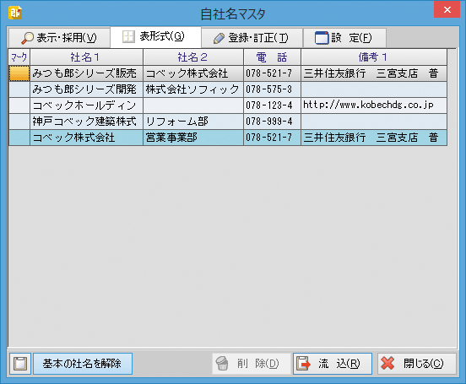This screenshot has height=384, width=466.
Task: Click mark cell of 神戸コベック建築株式 row
Action: point(19,122)
